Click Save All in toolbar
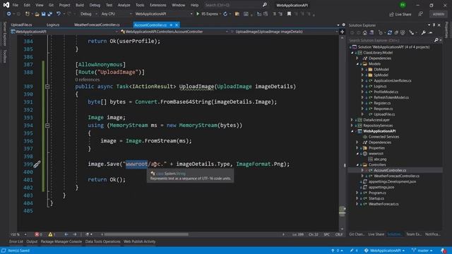 click(50, 14)
